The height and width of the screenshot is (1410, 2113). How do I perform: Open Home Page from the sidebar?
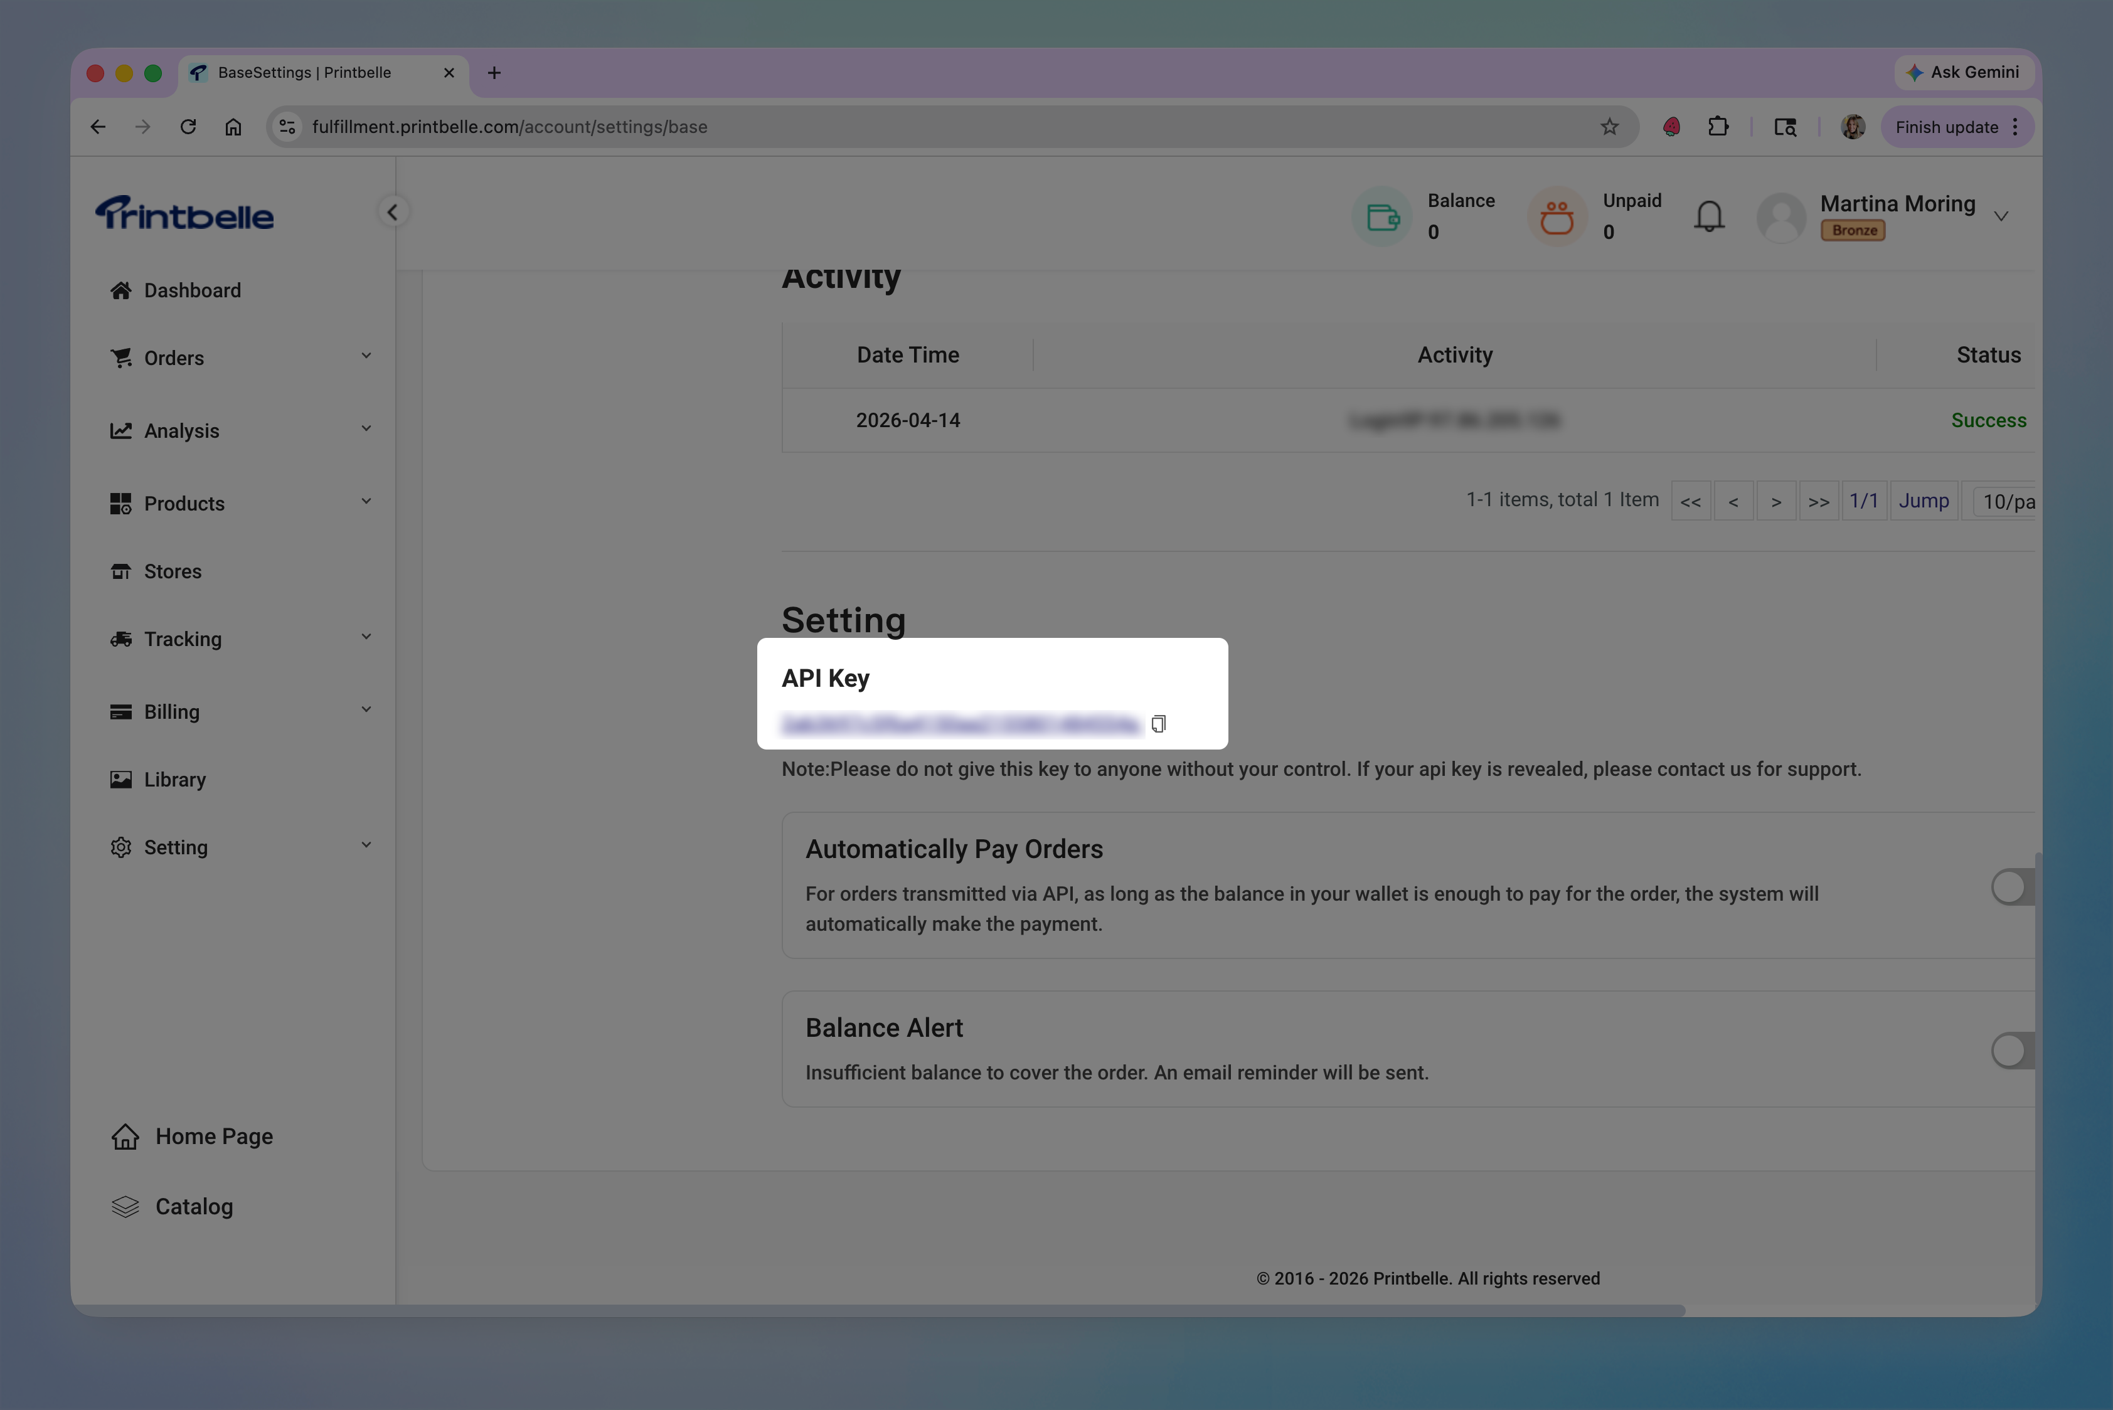[213, 1136]
